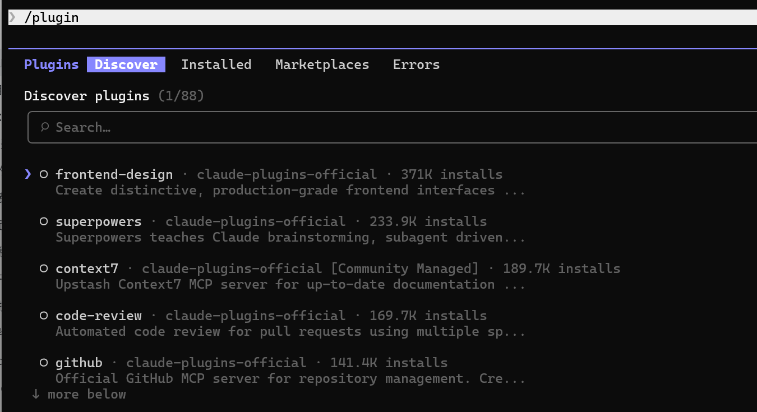Image resolution: width=757 pixels, height=412 pixels.
Task: Click the /plugin command input line
Action: point(382,17)
